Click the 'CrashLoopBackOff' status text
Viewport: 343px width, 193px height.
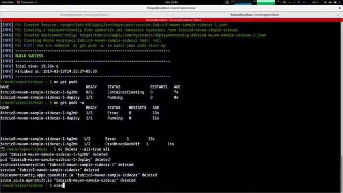(x=122, y=144)
